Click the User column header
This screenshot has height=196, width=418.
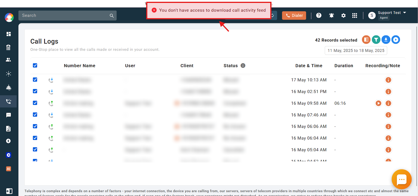[130, 66]
